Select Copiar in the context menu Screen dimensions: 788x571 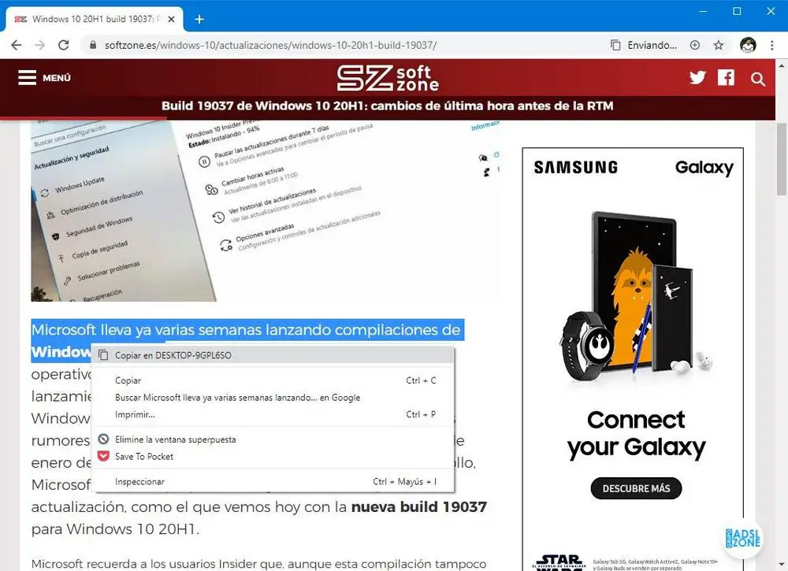point(273,380)
